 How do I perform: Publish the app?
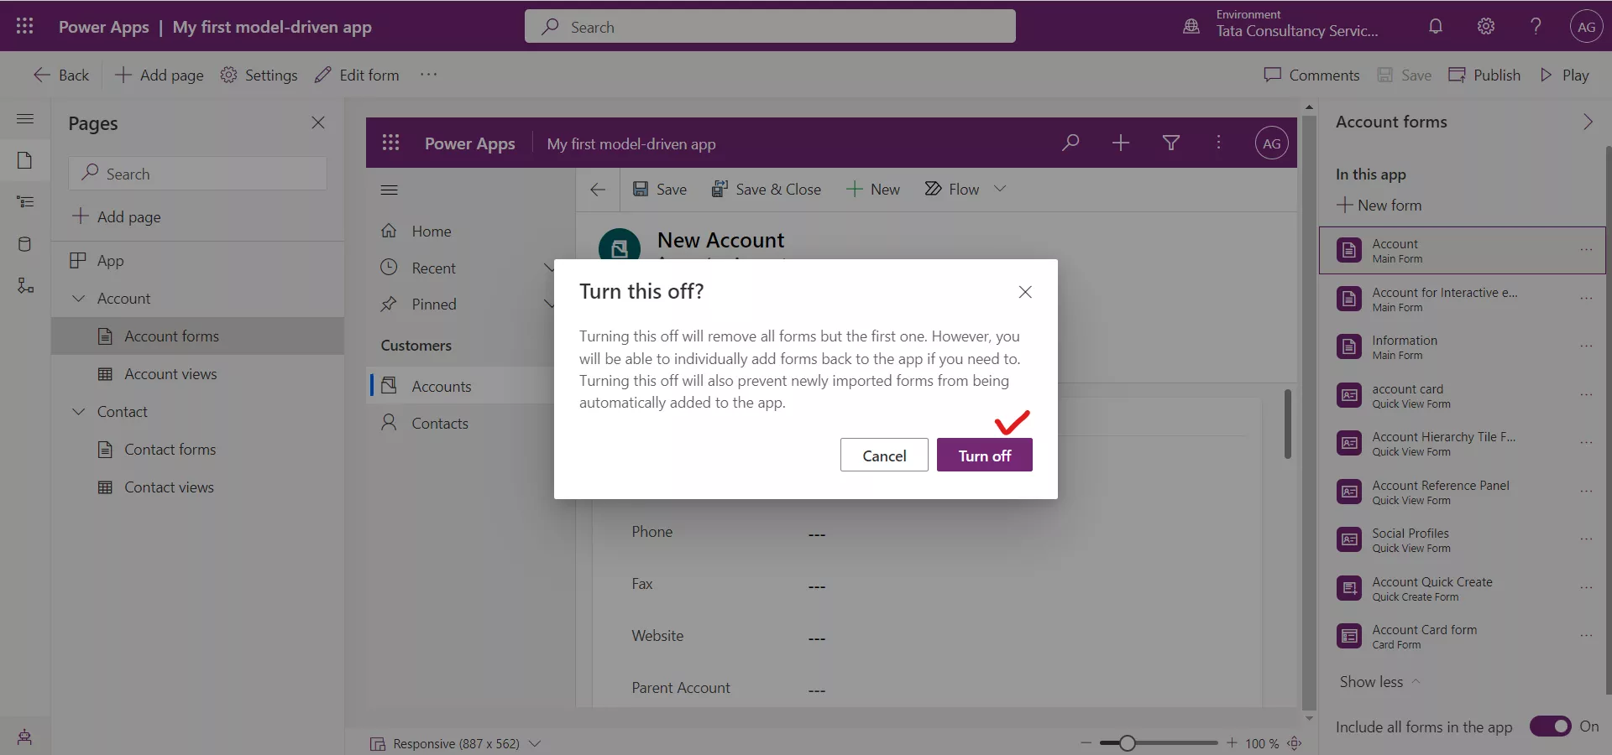[1484, 75]
